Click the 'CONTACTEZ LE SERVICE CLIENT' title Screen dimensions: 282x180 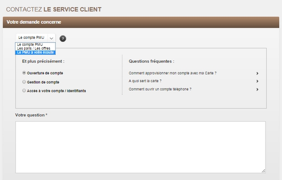pyautogui.click(x=54, y=10)
